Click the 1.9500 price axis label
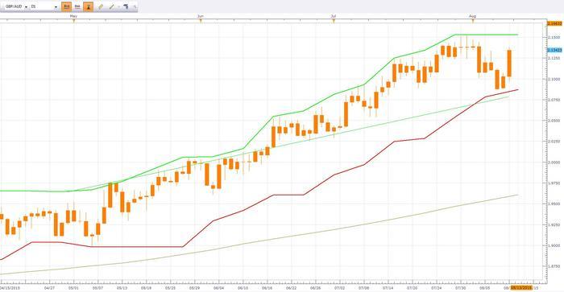Viewport: 564px width, 292px height. pyautogui.click(x=554, y=204)
